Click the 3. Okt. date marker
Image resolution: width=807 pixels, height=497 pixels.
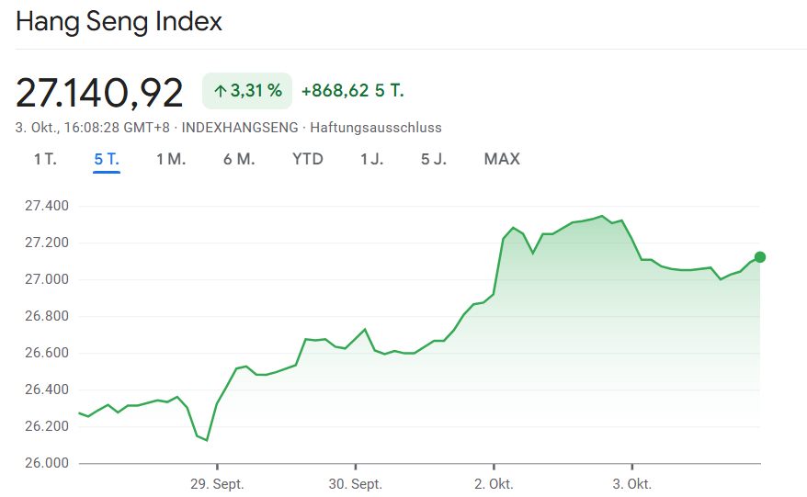[x=631, y=484]
